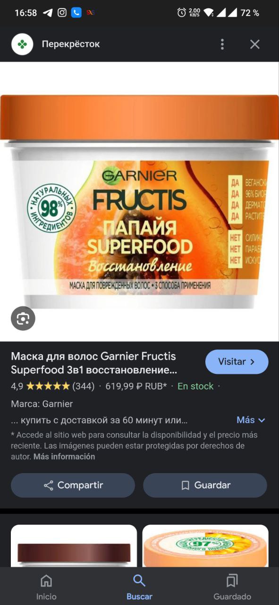Open the Garnier Fructis papaya product image

tap(139, 201)
